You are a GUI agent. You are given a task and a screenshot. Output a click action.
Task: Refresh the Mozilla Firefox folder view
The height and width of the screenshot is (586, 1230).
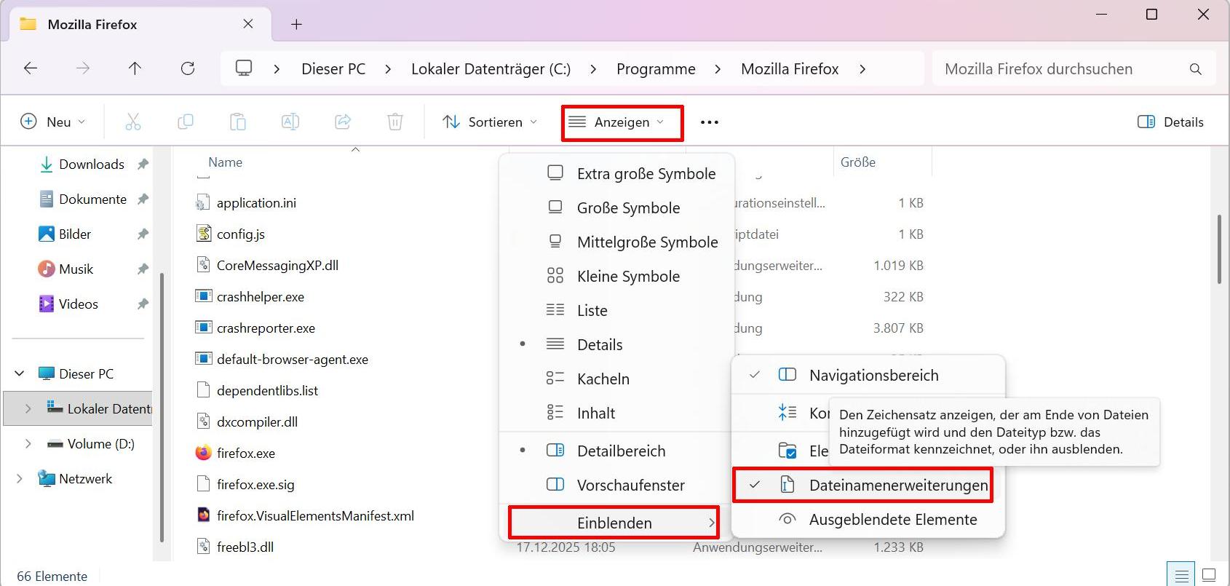pos(188,68)
